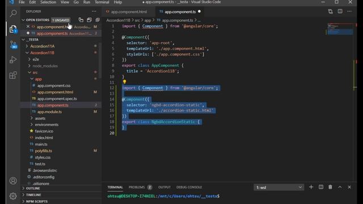The height and width of the screenshot is (204, 363).
Task: Open the Selection menu
Action: click(x=48, y=2)
